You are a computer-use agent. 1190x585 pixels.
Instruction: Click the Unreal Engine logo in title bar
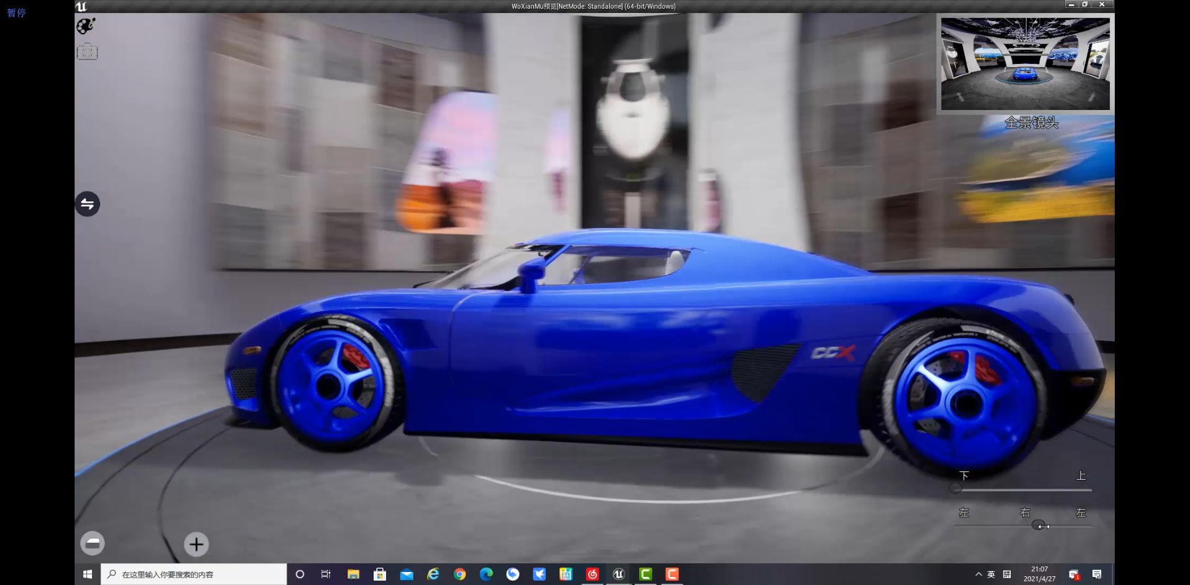(x=81, y=6)
